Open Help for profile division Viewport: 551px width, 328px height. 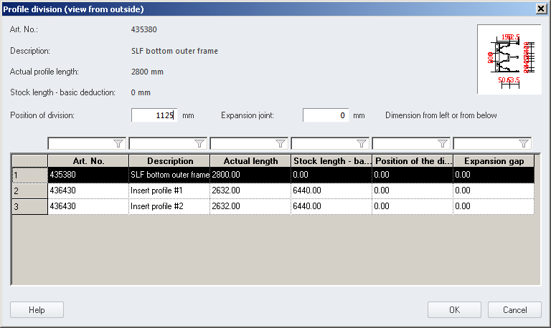(37, 310)
